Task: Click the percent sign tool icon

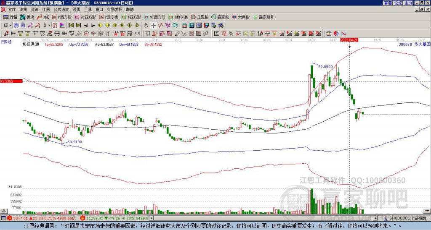Action: point(231,34)
